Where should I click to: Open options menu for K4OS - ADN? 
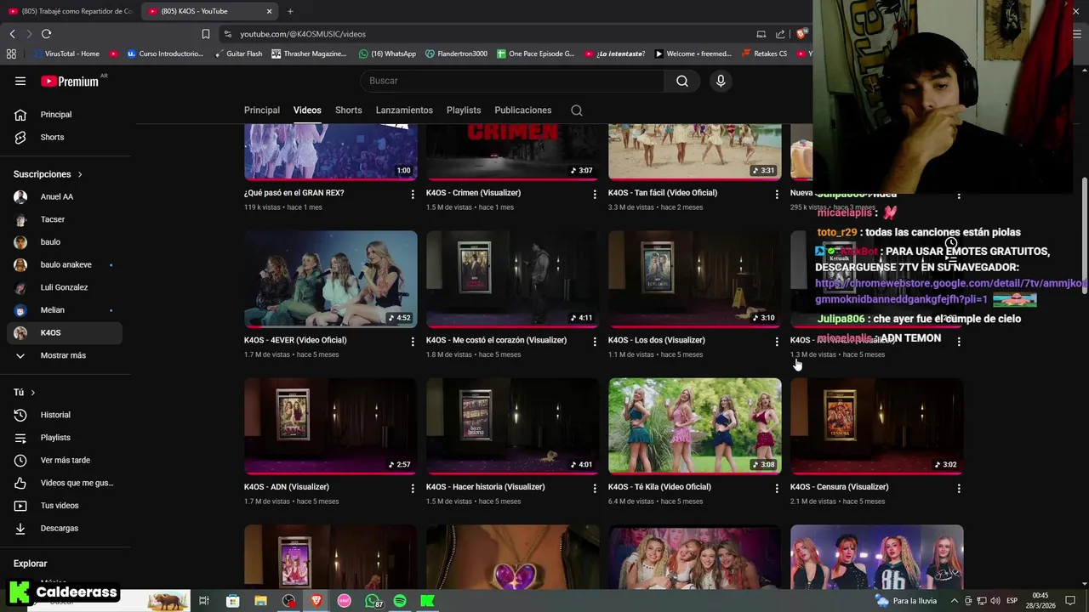point(413,489)
